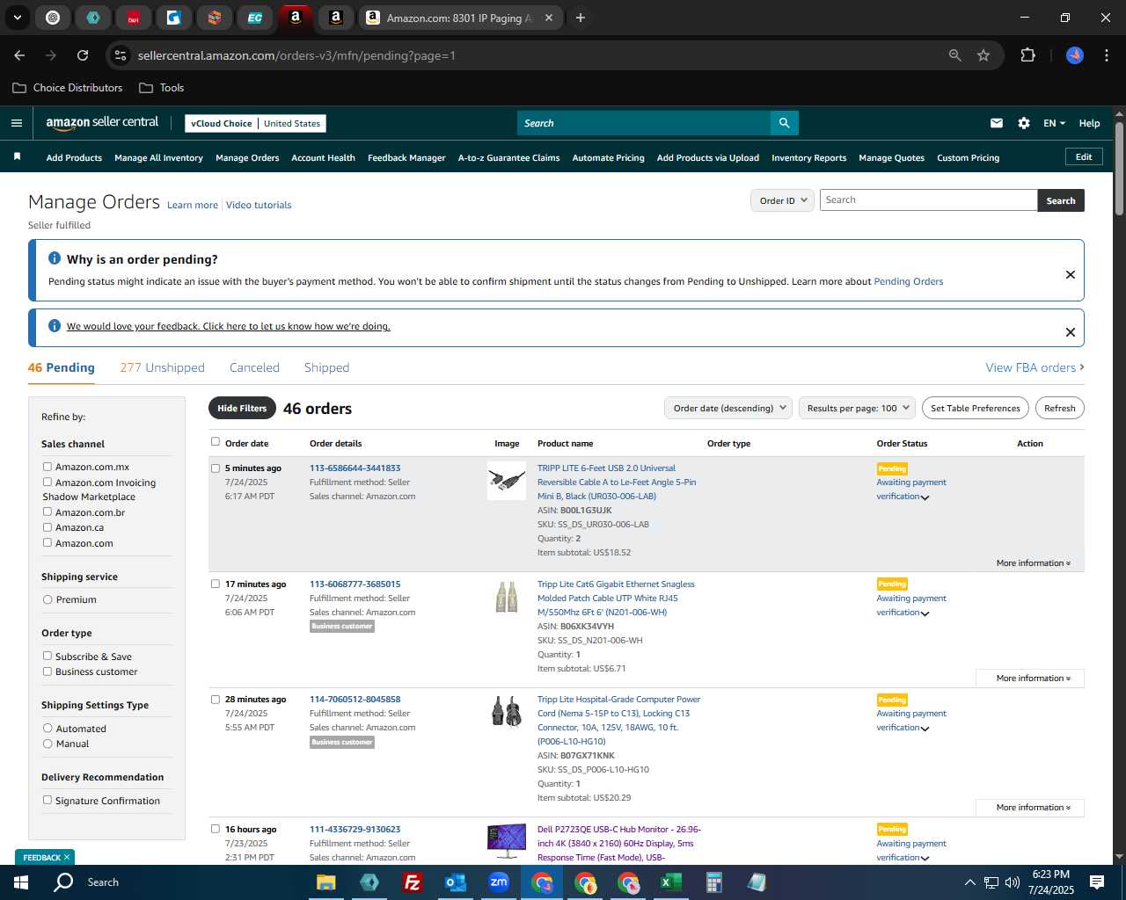Click the page vertical scrollbar
The image size is (1126, 900).
pyautogui.click(x=1119, y=167)
